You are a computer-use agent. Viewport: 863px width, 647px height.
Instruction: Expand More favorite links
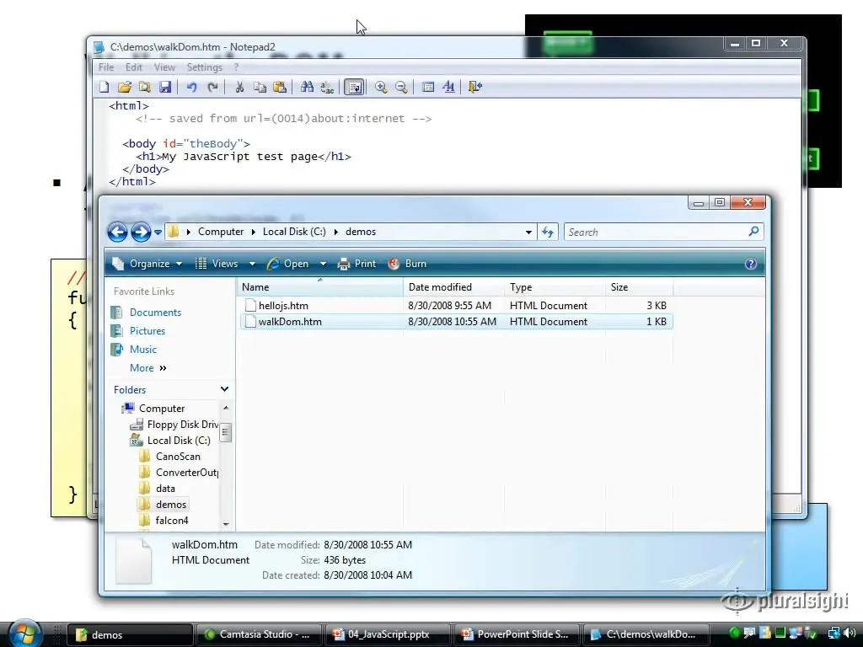[148, 368]
